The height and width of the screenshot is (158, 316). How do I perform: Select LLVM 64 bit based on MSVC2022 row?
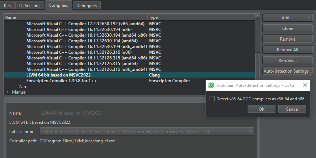click(129, 75)
